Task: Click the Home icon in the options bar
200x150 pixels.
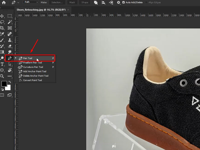Action: click(x=3, y=2)
